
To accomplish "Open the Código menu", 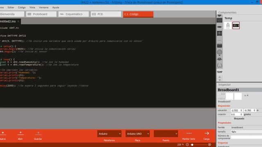I will point(22,7).
